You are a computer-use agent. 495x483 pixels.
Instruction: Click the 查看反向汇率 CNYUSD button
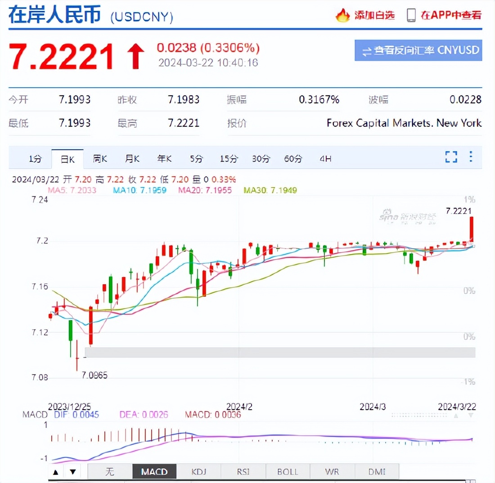(x=418, y=50)
